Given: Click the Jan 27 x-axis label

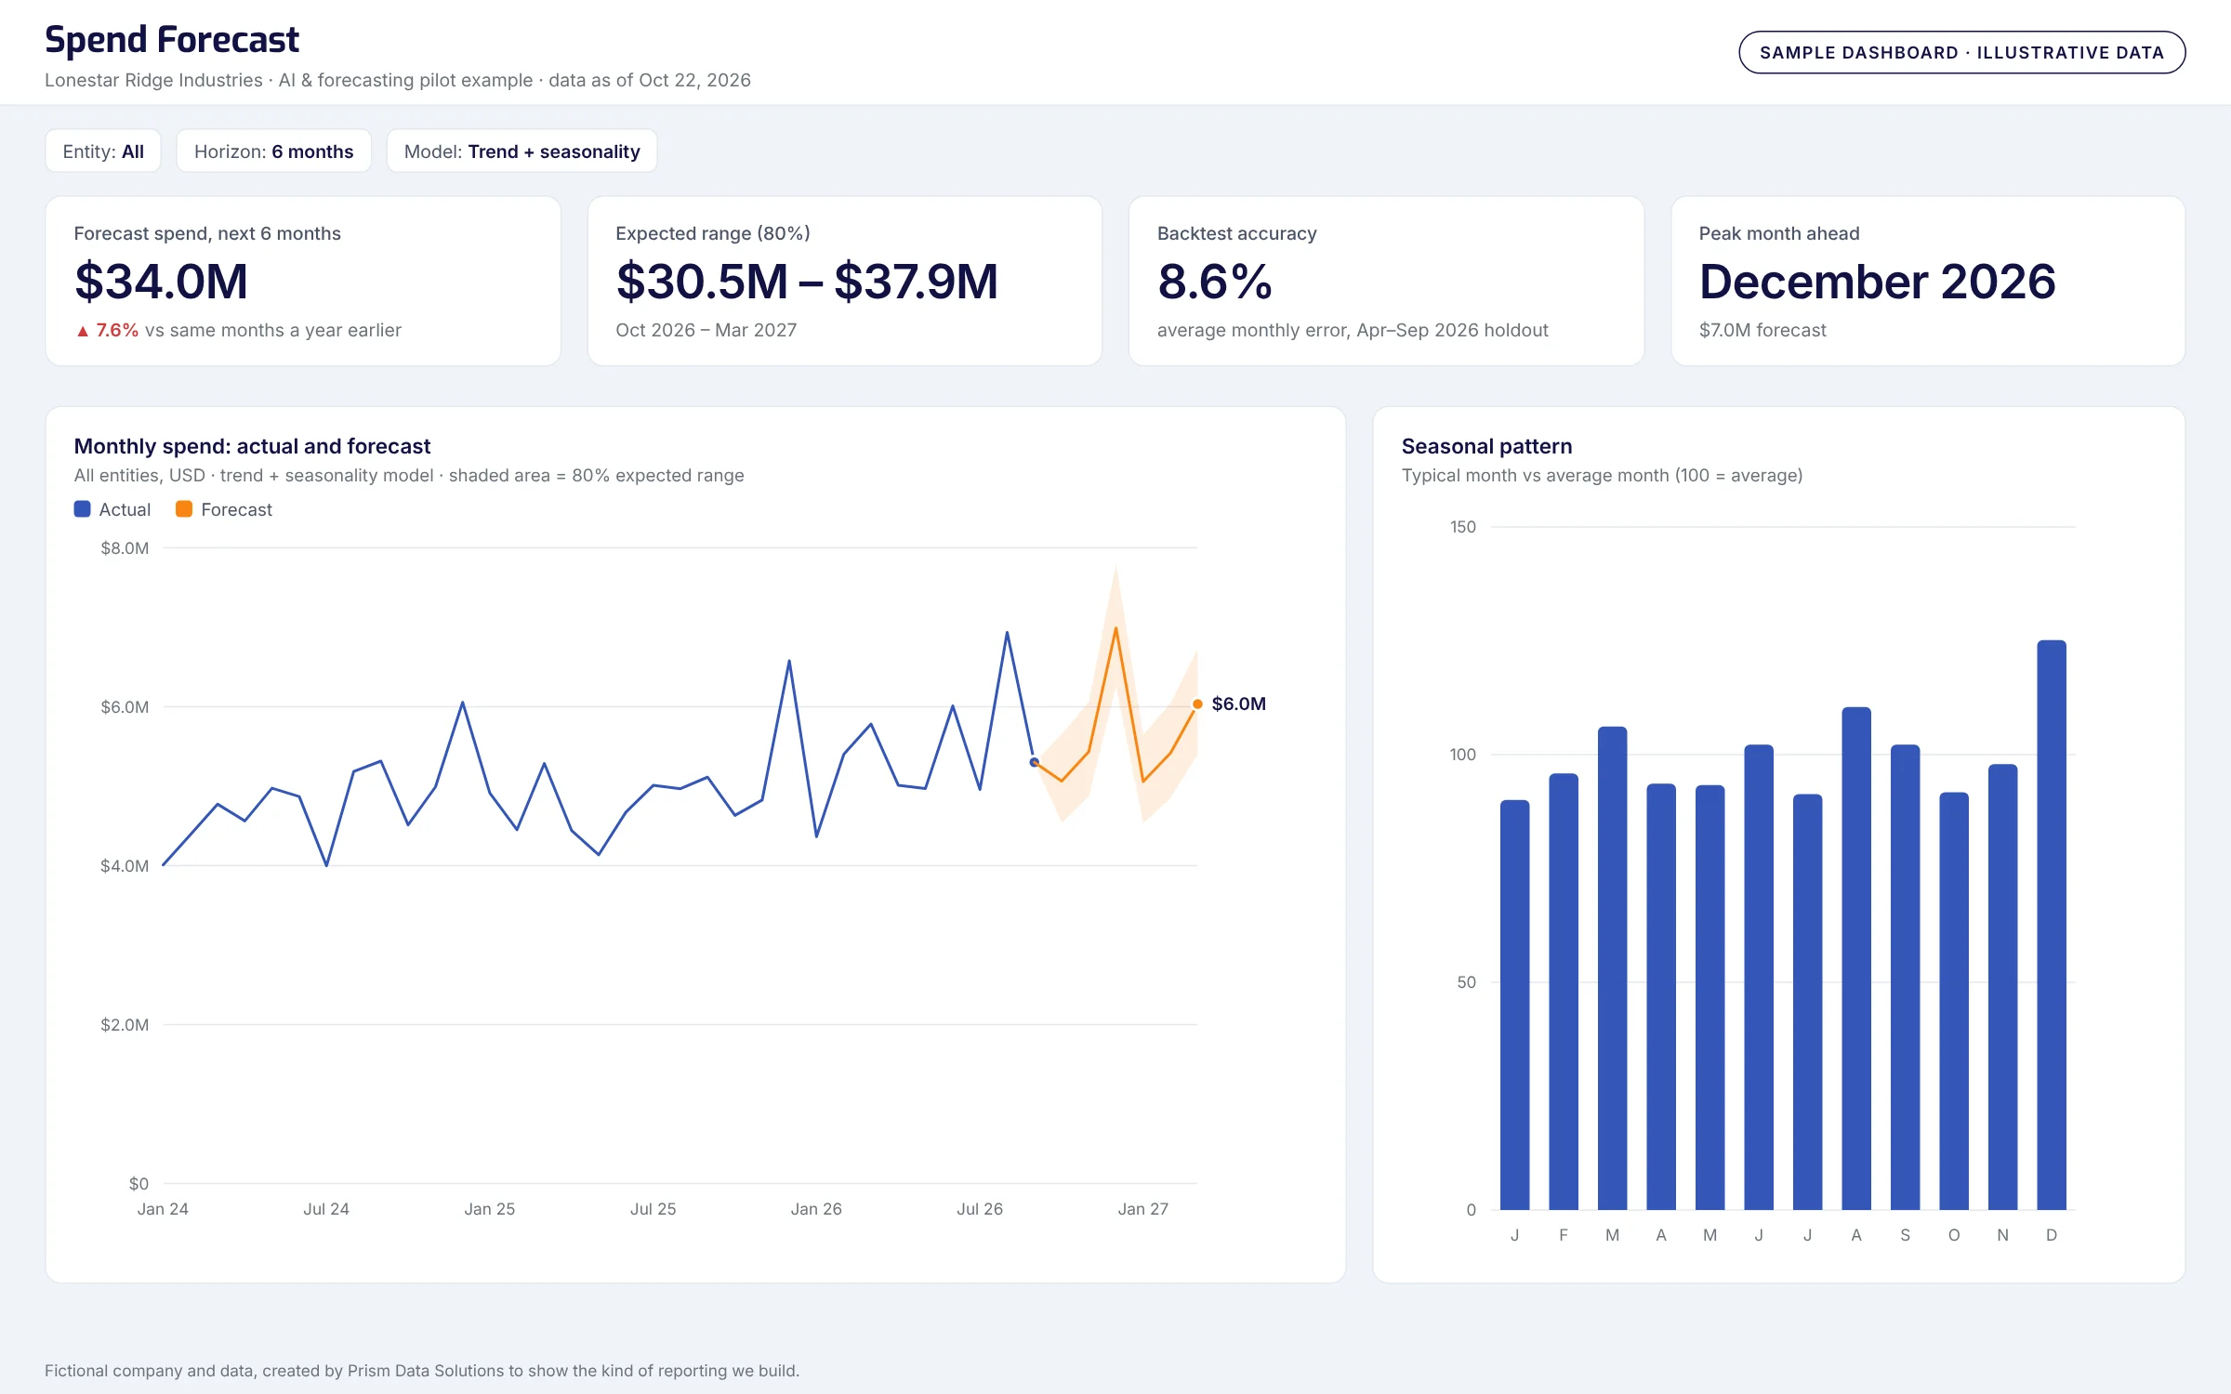Looking at the screenshot, I should (x=1142, y=1209).
